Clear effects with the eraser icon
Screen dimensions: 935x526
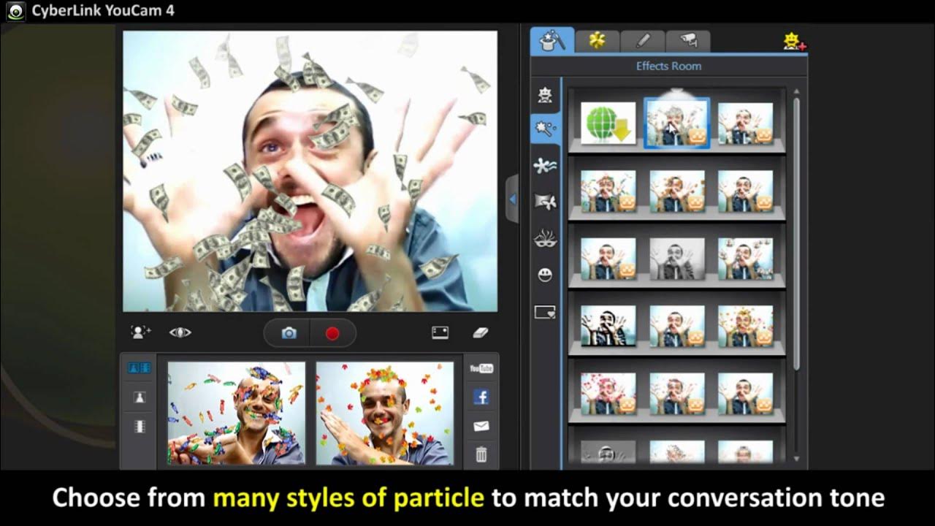tap(480, 332)
